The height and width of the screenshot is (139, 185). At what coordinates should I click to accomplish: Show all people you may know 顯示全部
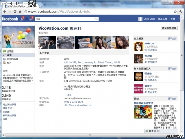pos(172,69)
